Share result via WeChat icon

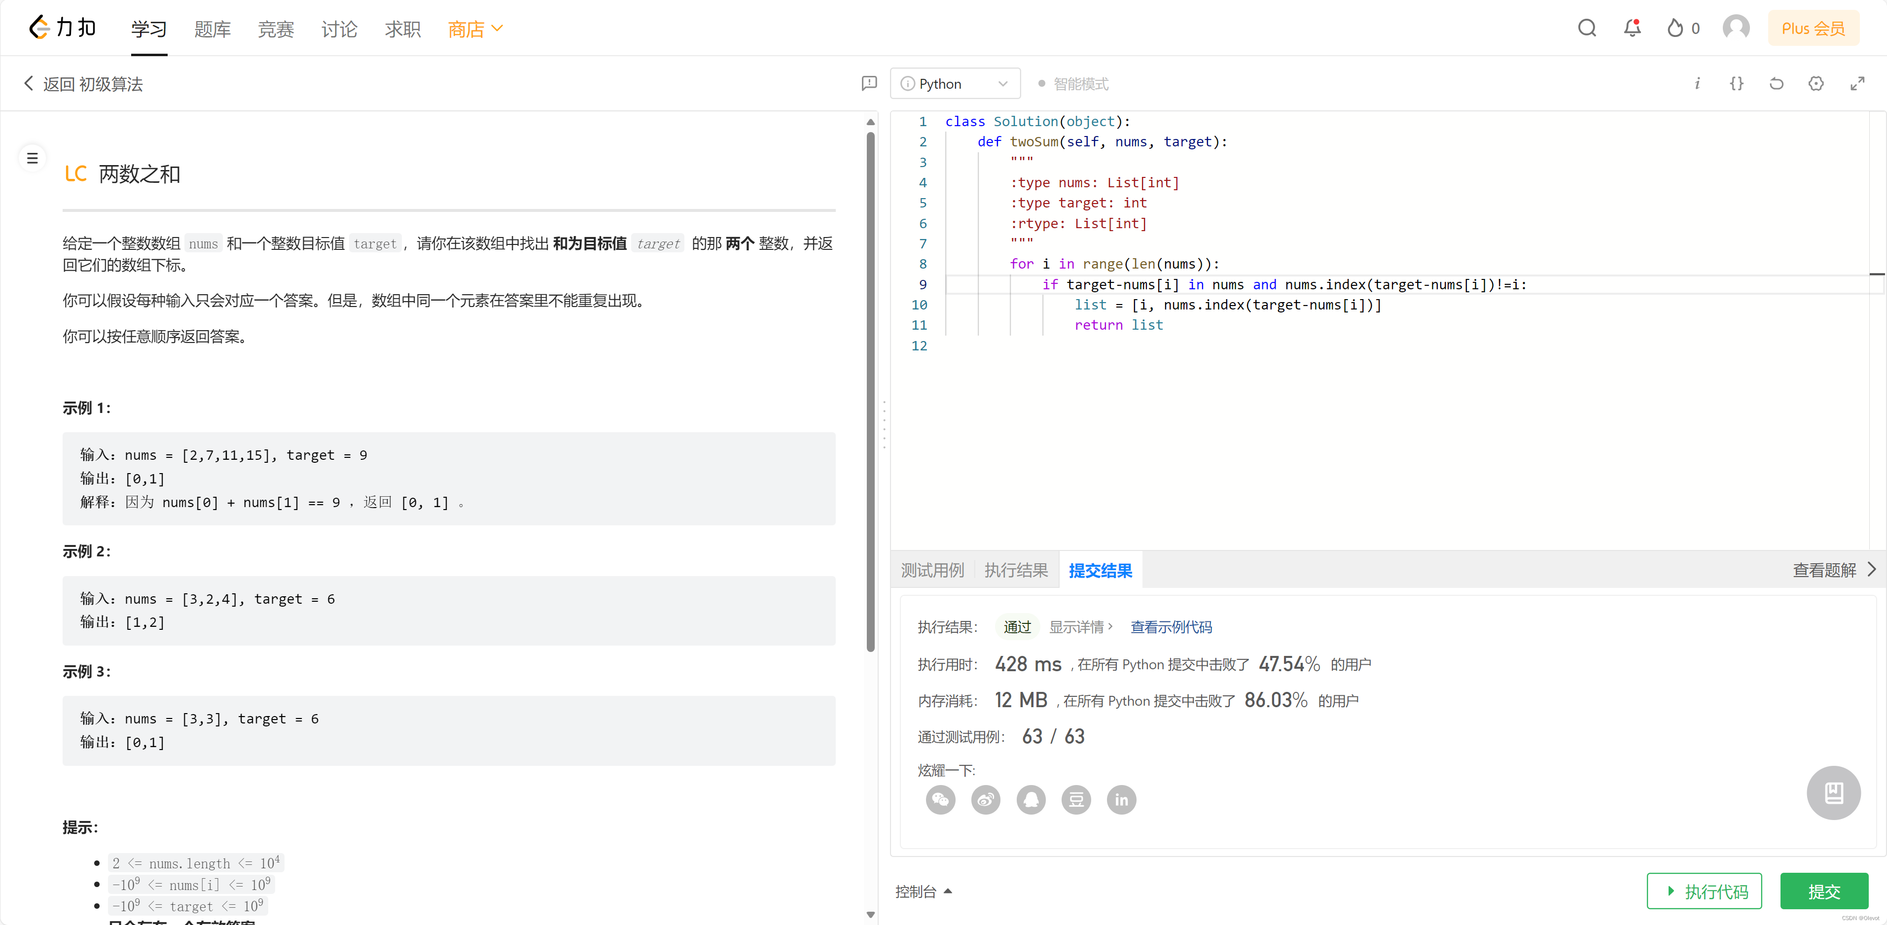point(941,799)
